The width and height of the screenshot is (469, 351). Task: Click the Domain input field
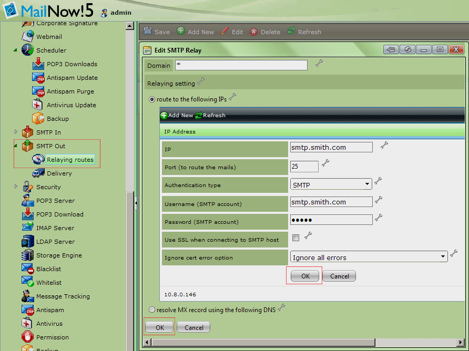[241, 65]
